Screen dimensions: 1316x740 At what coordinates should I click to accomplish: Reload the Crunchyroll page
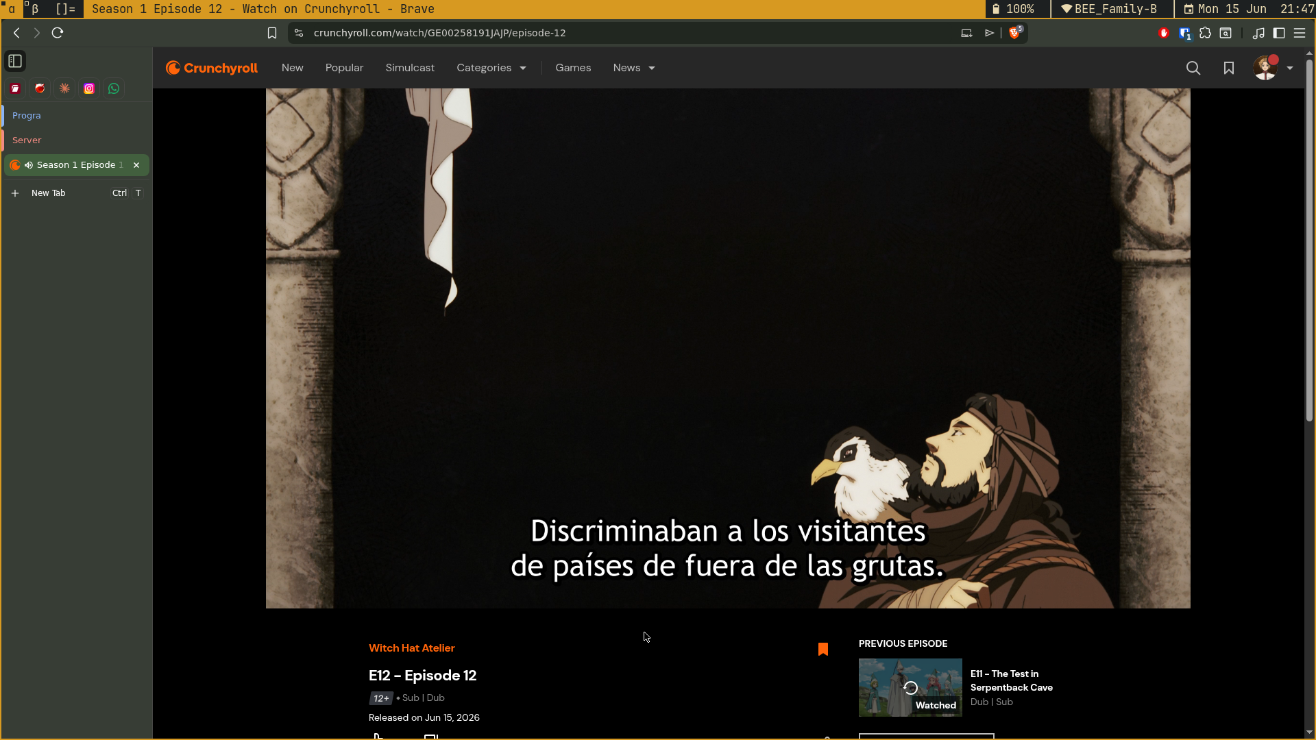click(x=58, y=33)
